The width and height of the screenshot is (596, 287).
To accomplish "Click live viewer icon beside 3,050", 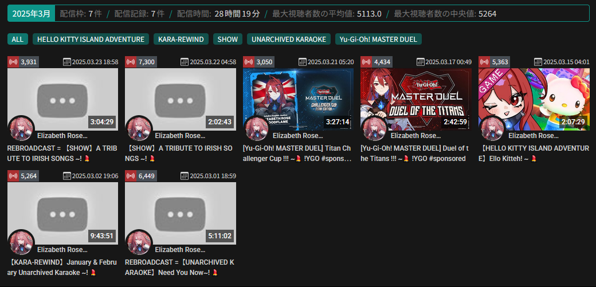I will pos(249,62).
